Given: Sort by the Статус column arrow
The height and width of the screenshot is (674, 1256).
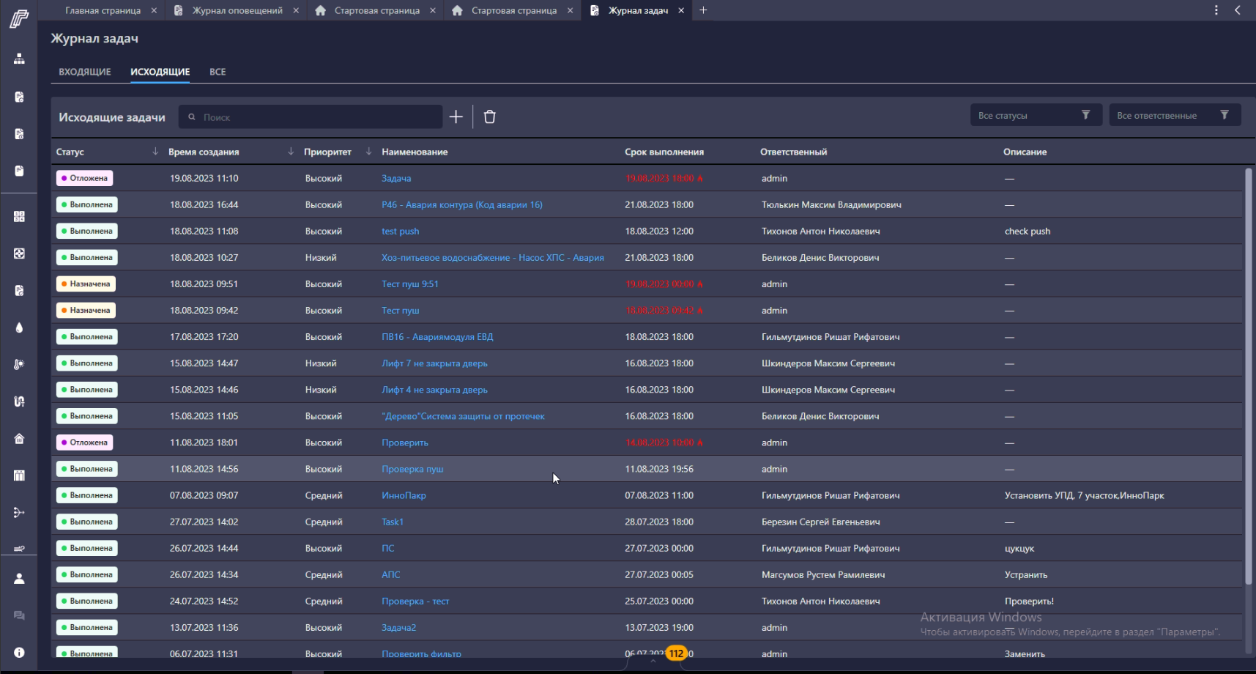Looking at the screenshot, I should [x=155, y=152].
